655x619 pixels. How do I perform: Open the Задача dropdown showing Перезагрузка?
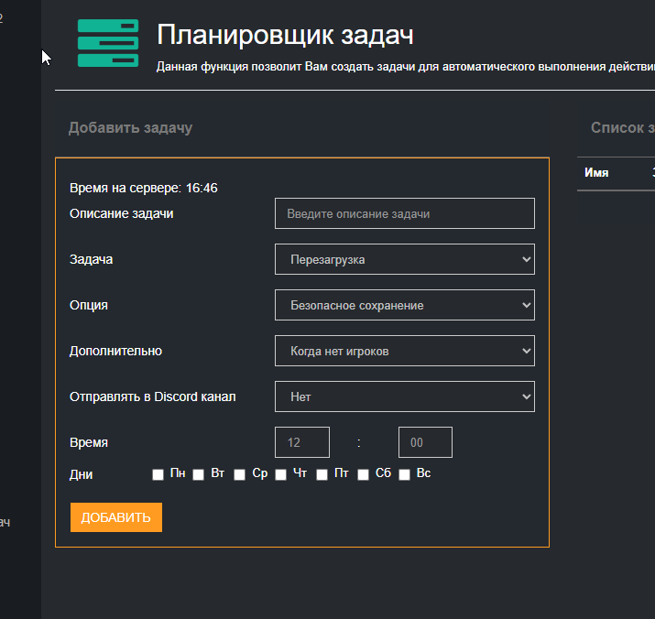pyautogui.click(x=404, y=259)
